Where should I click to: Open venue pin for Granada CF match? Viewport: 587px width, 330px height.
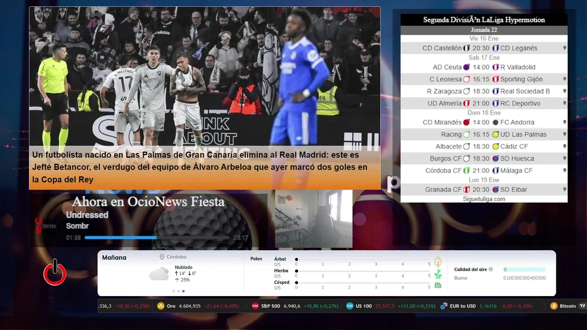[x=565, y=190]
